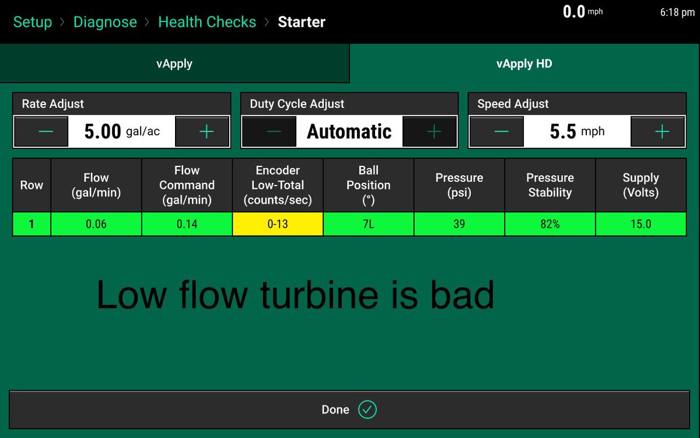Click the 15.0 supply volts cell
The image size is (700, 438).
(641, 224)
